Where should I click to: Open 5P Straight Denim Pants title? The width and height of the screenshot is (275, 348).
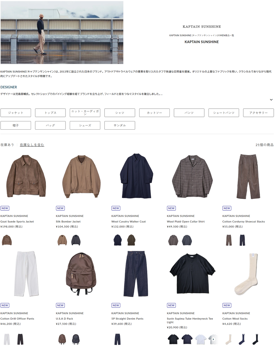tap(127, 319)
